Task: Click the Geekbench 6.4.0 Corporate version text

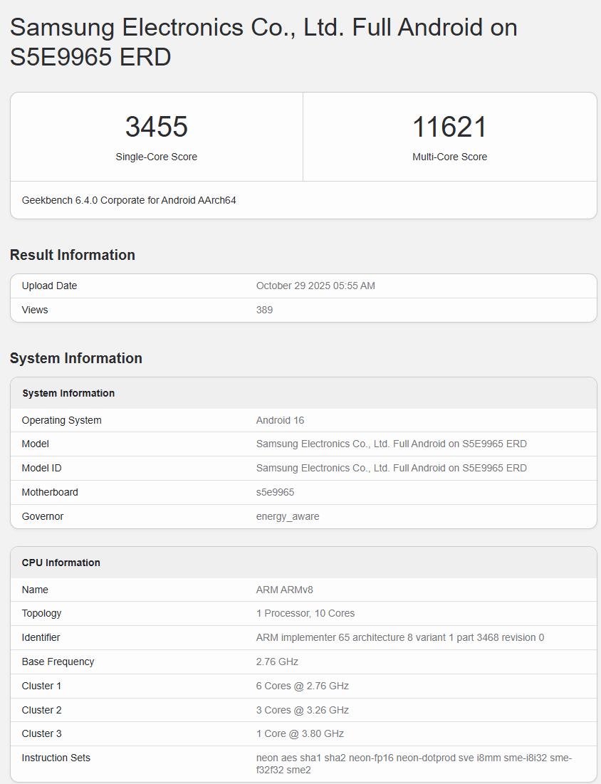Action: click(x=129, y=200)
